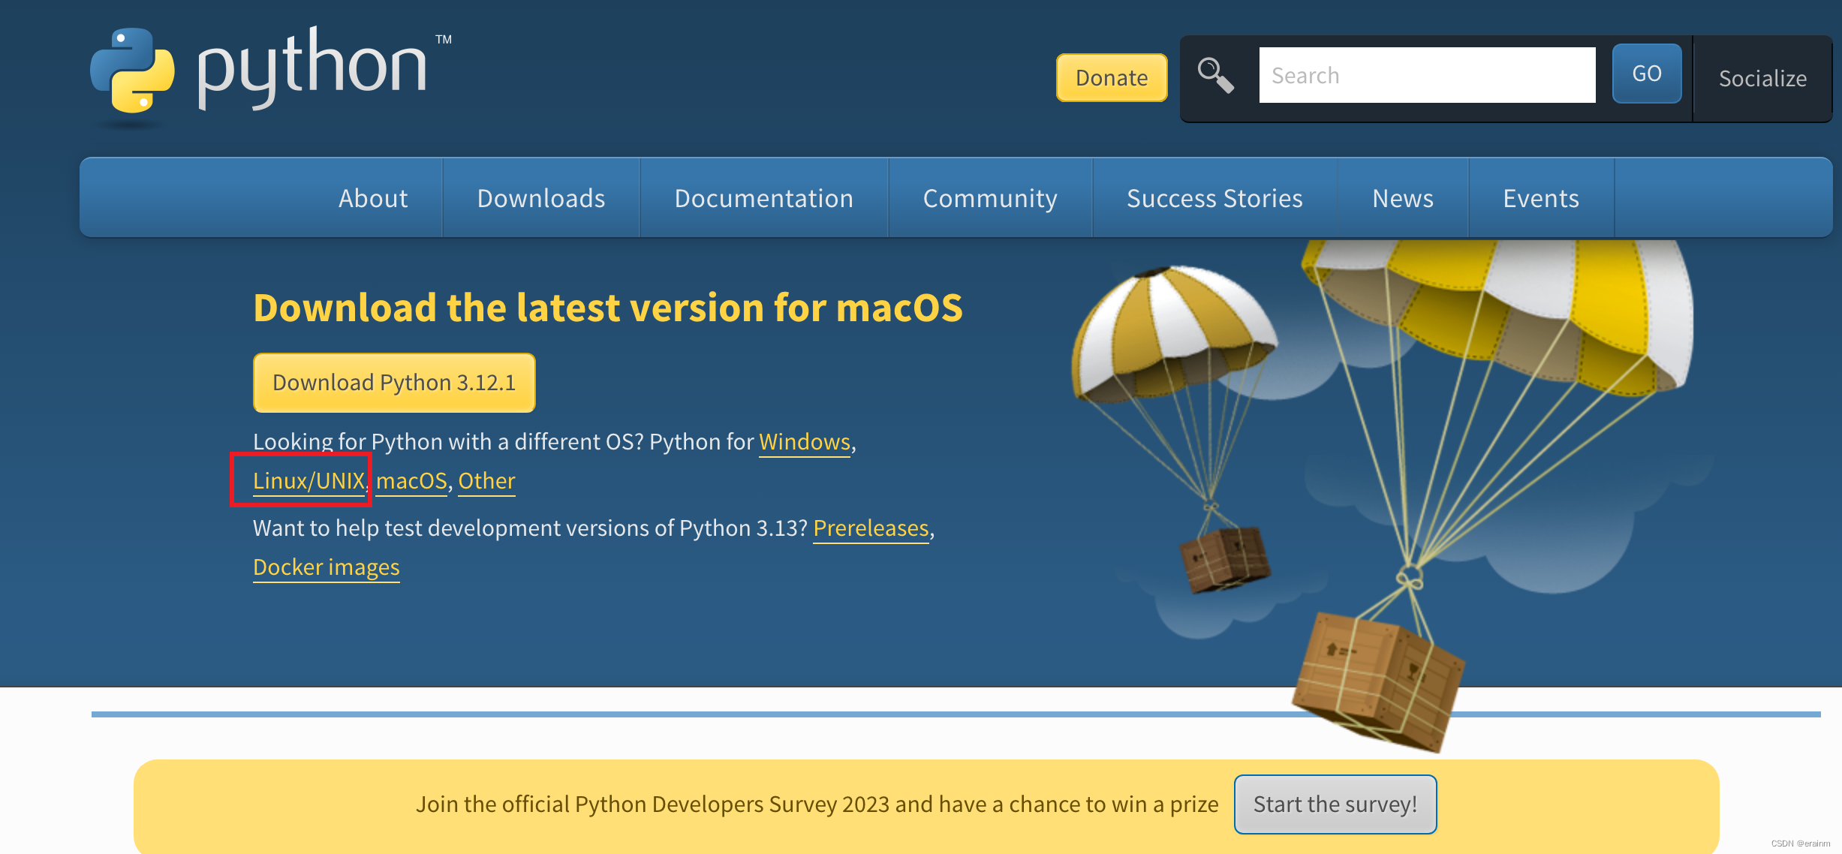Click the 'Download the latest version for macOS' heading

(608, 308)
